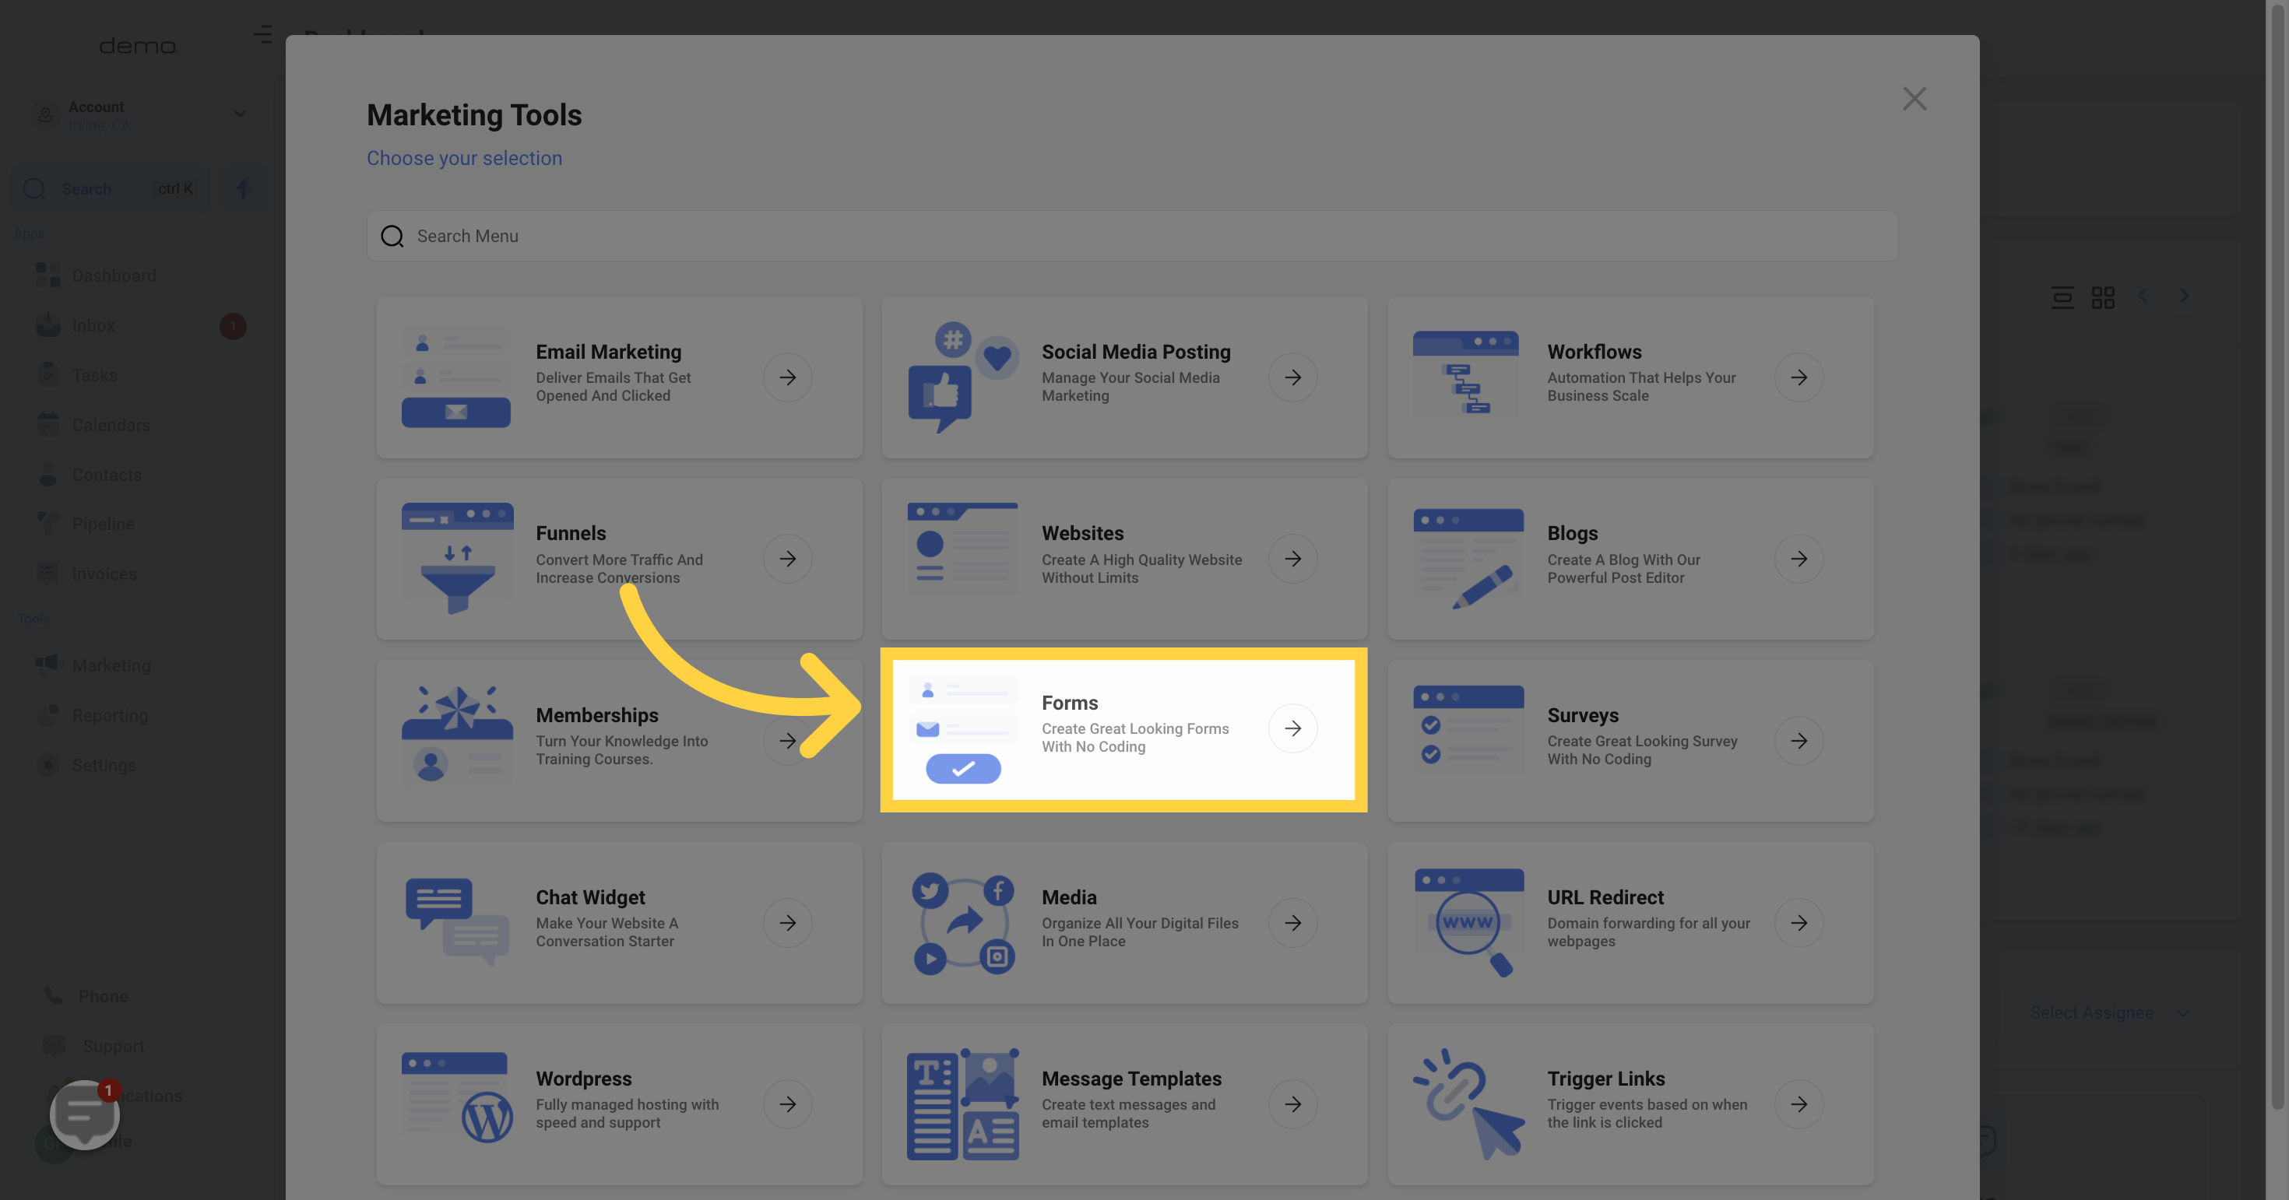
Task: Open Social Media Posting arrow button
Action: (1293, 377)
